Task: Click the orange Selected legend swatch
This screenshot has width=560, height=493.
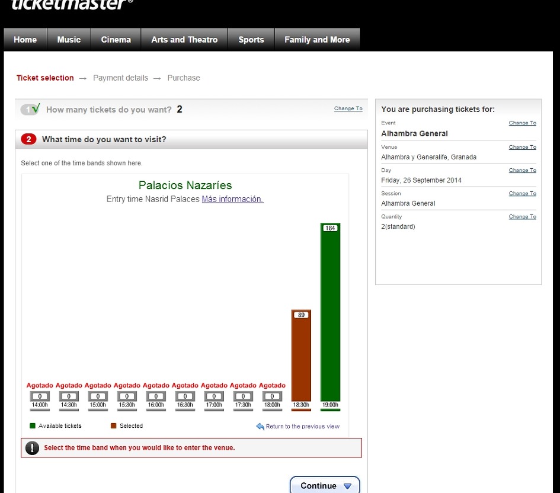Action: 114,425
